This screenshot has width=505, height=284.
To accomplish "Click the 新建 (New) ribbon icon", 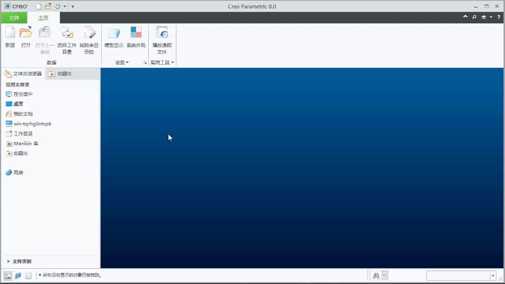I will click(x=10, y=37).
